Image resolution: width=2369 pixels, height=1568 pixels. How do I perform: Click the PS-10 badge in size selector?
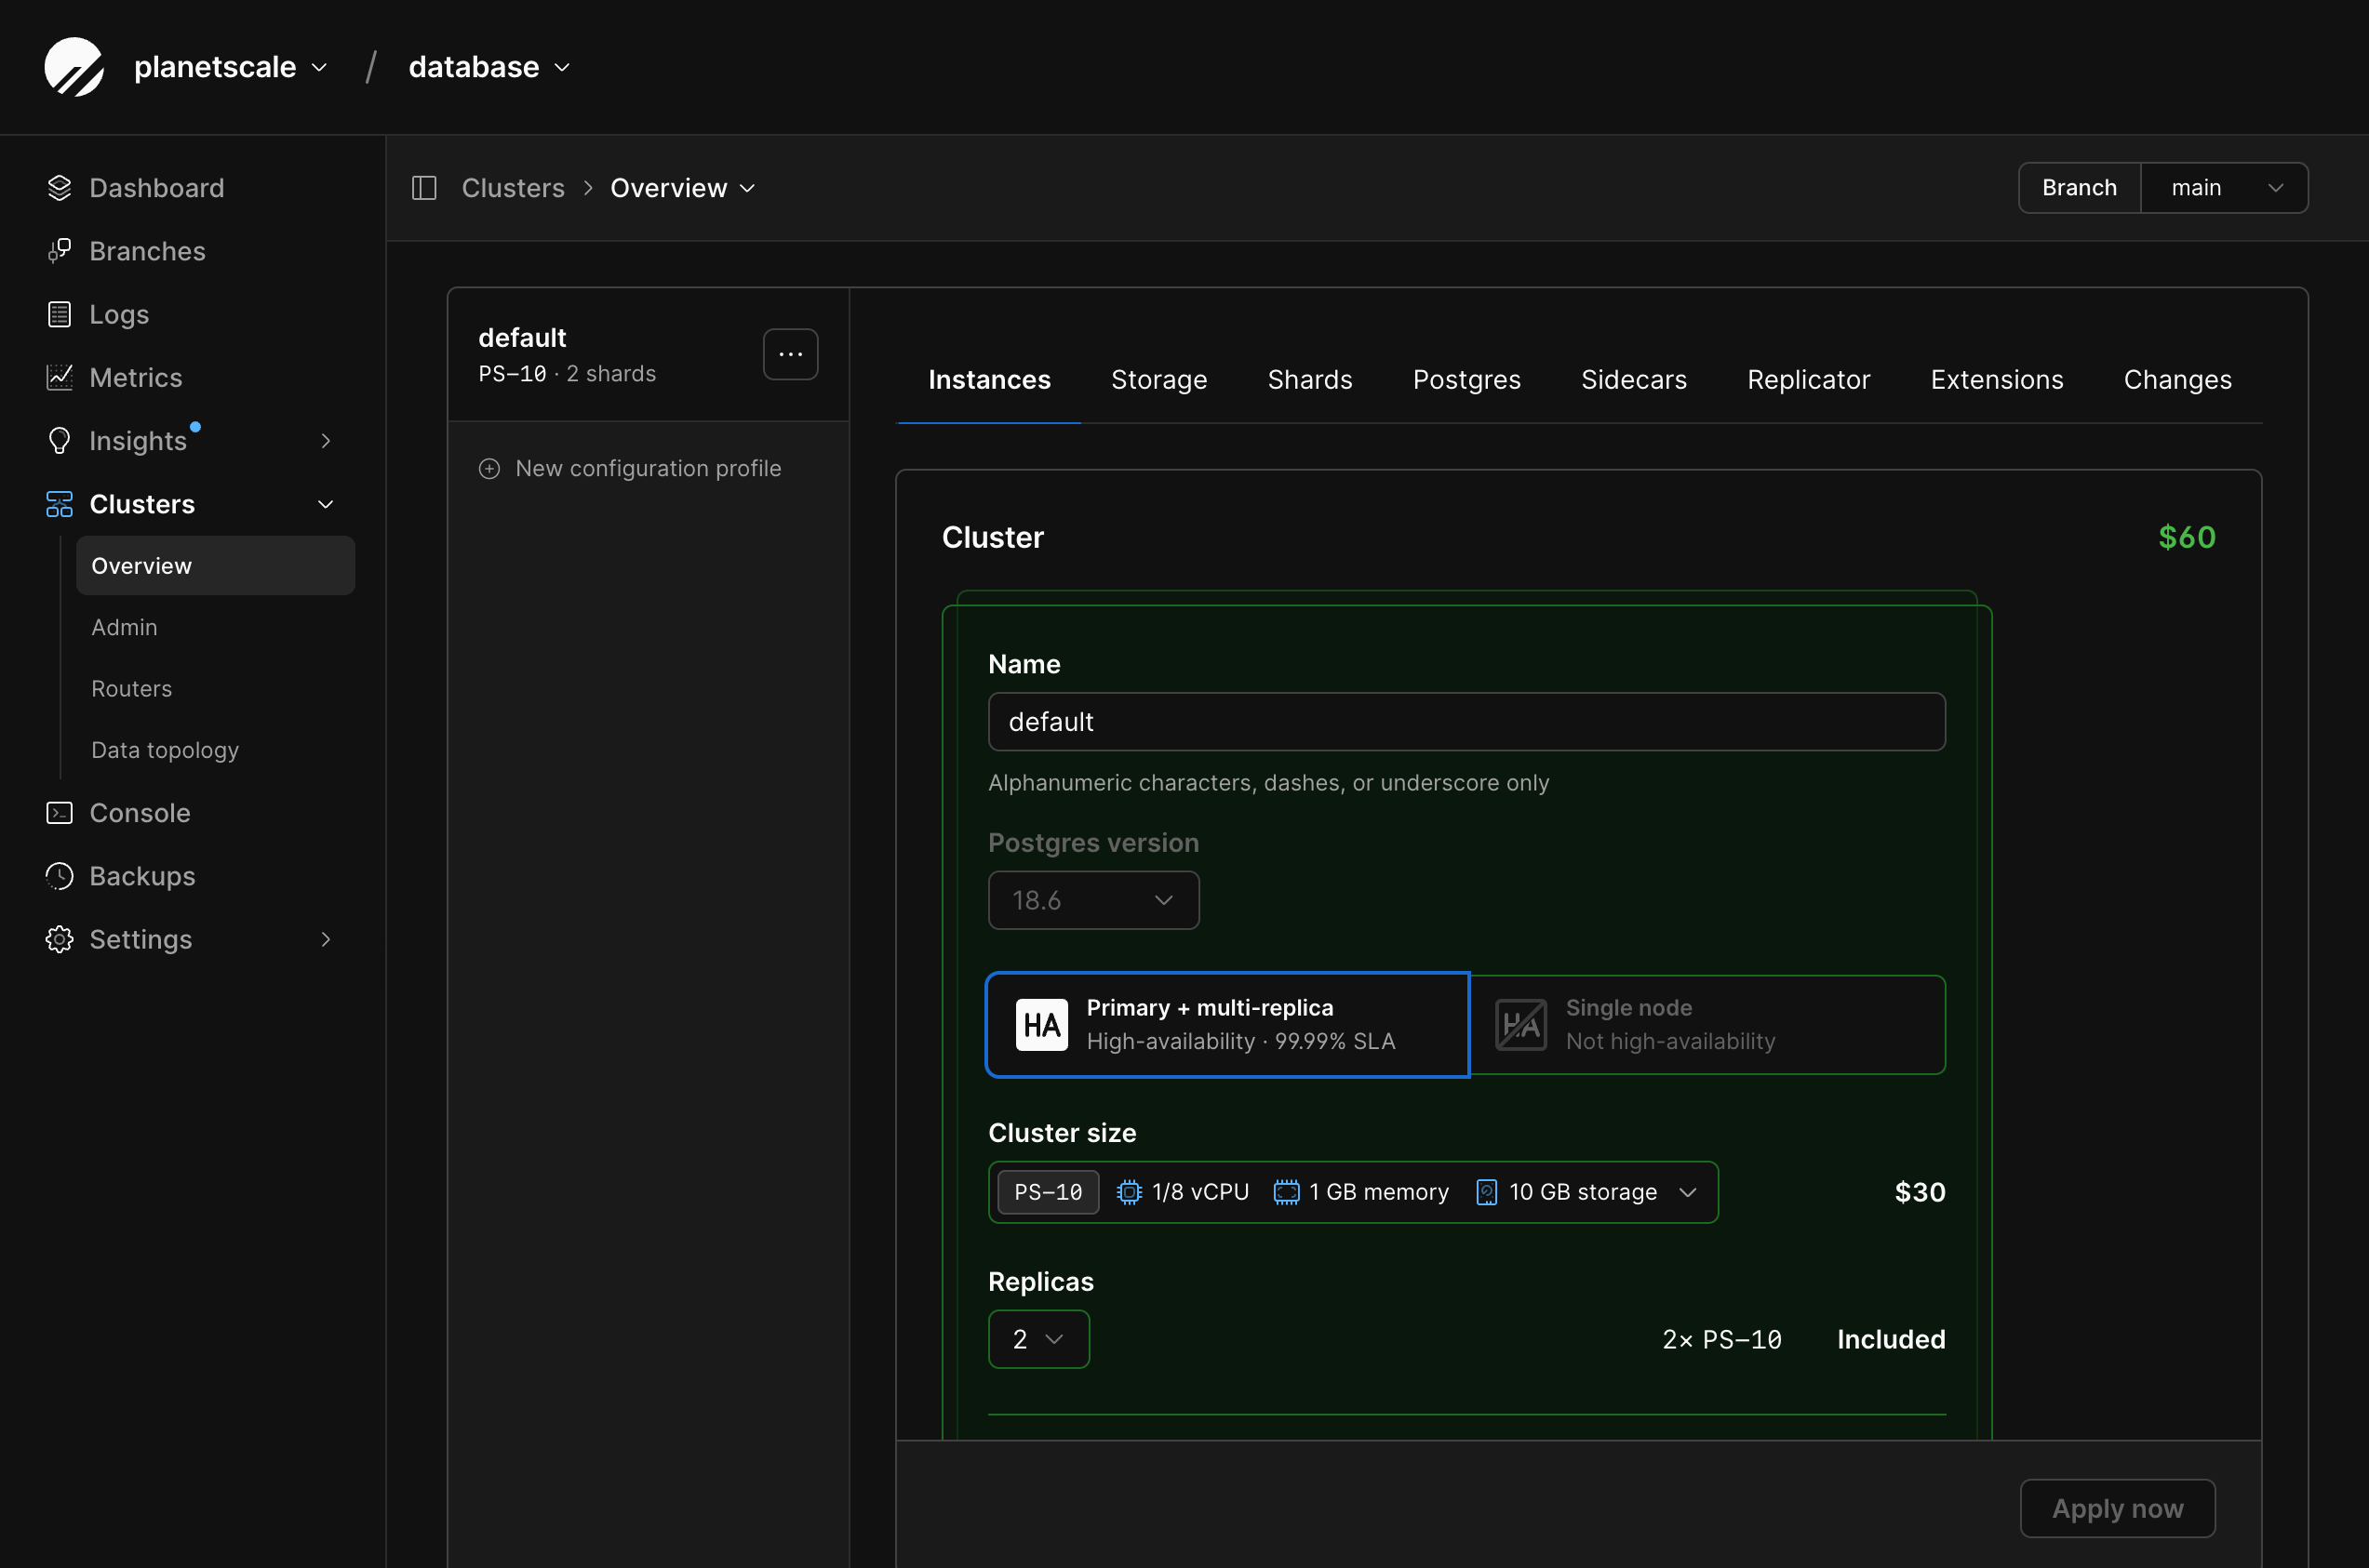click(x=1048, y=1192)
